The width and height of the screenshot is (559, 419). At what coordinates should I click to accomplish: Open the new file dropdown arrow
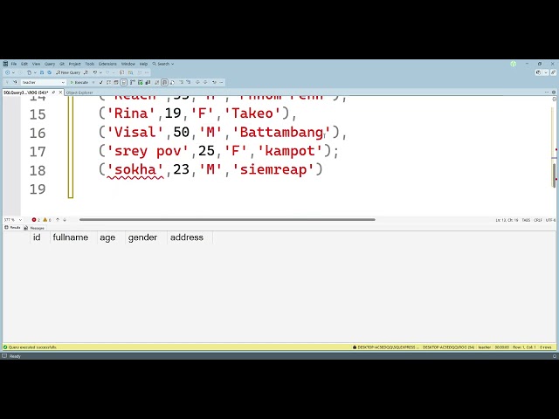pos(35,72)
